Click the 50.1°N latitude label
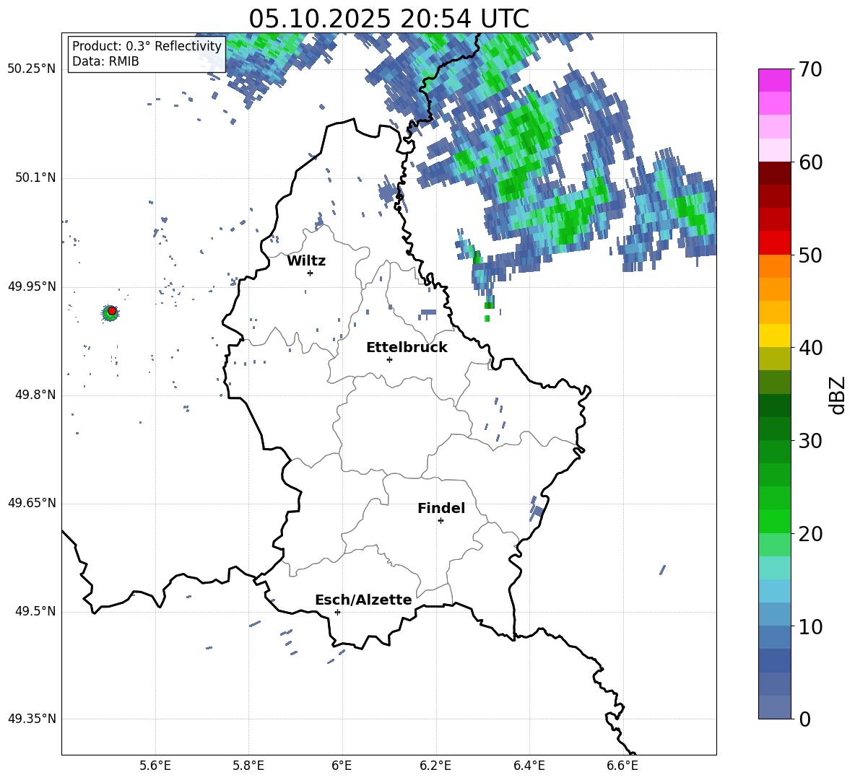This screenshot has width=855, height=780. coord(35,178)
